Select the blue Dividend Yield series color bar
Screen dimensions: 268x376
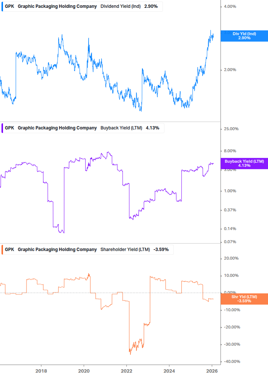(2, 6)
